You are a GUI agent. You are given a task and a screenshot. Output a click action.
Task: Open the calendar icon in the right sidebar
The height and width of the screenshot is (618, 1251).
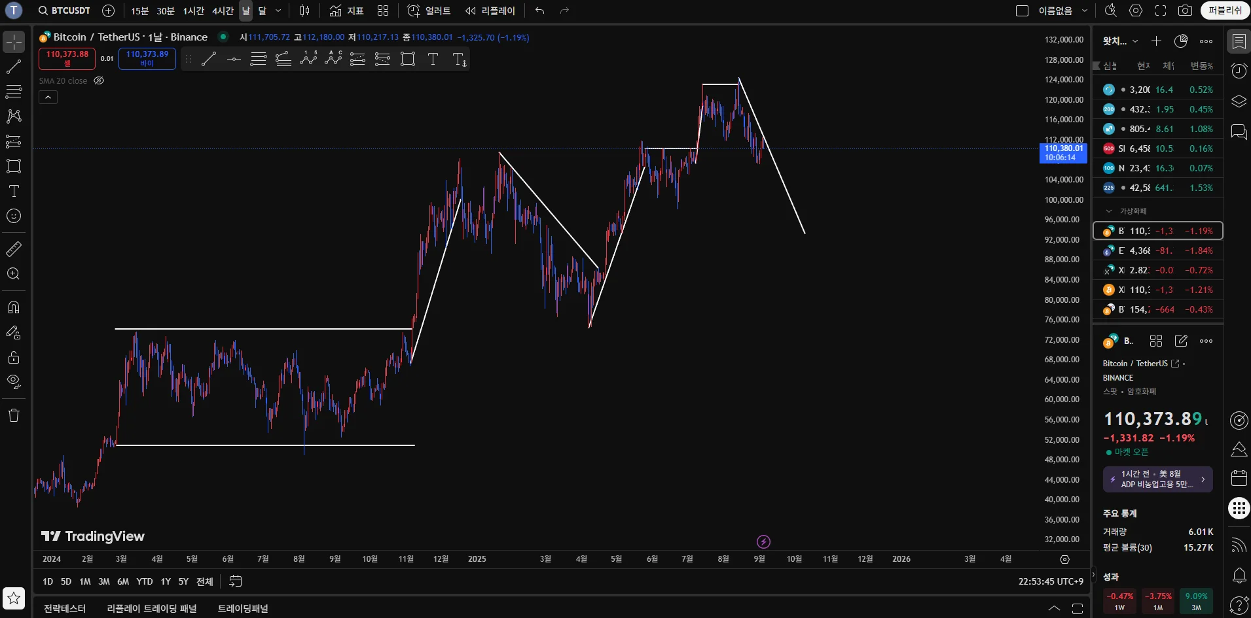[1239, 478]
